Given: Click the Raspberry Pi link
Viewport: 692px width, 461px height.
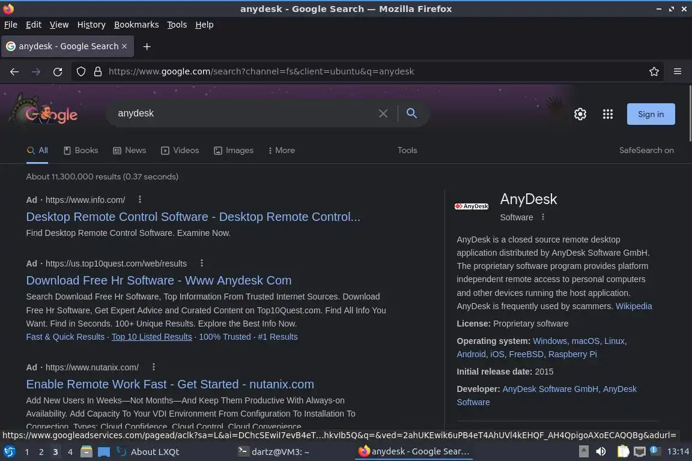Looking at the screenshot, I should click(x=572, y=354).
